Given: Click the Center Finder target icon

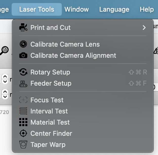Looking at the screenshot, I should [x=23, y=133].
